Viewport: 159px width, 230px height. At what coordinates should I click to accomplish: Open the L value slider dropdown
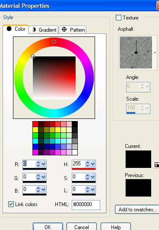click(93, 190)
